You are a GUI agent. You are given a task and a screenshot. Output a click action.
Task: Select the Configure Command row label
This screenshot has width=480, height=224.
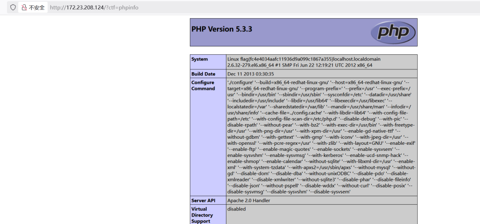click(203, 85)
